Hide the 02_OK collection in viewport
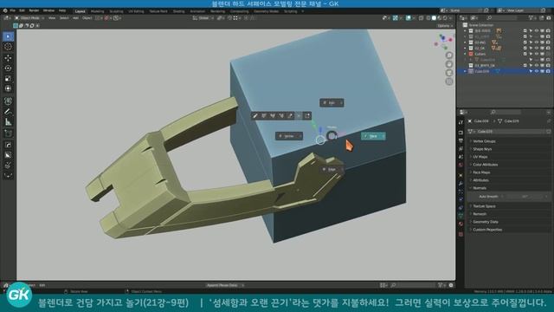Screen dimensions: 554x312 [537, 49]
